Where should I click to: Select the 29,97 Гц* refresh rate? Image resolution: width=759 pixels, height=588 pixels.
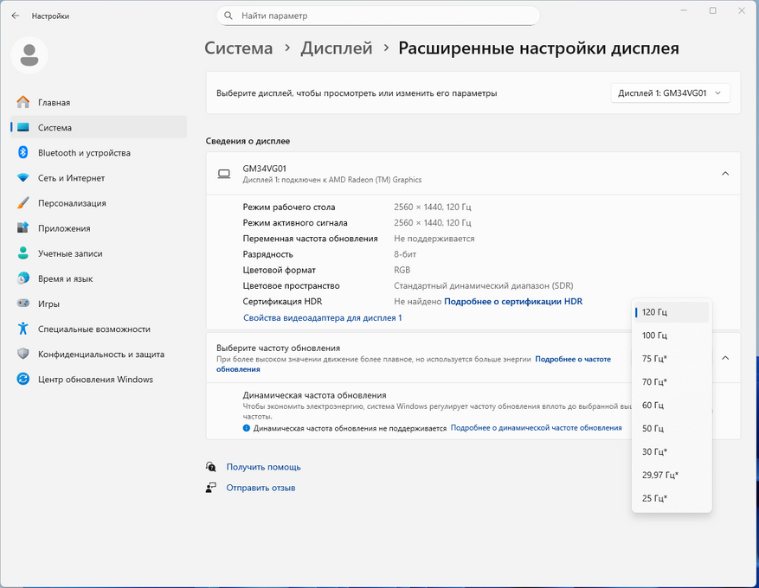point(660,475)
